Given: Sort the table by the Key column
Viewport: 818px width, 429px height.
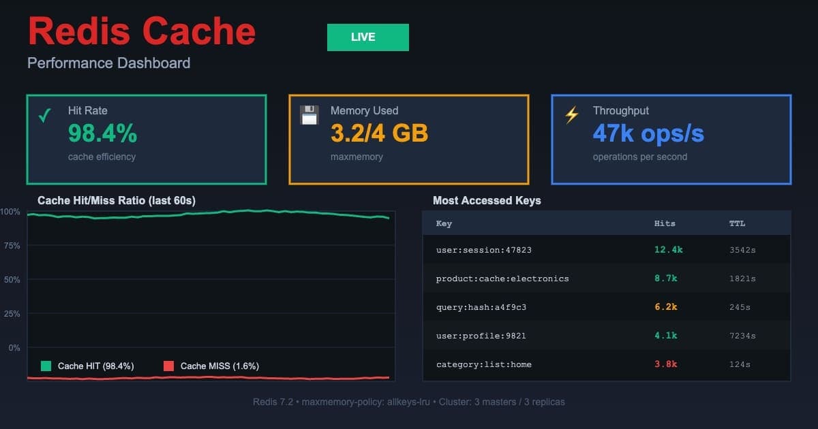Looking at the screenshot, I should point(443,223).
